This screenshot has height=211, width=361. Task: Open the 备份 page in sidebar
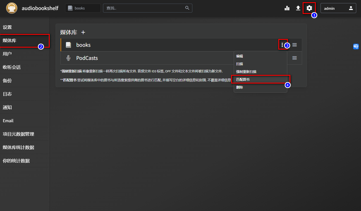[7, 81]
